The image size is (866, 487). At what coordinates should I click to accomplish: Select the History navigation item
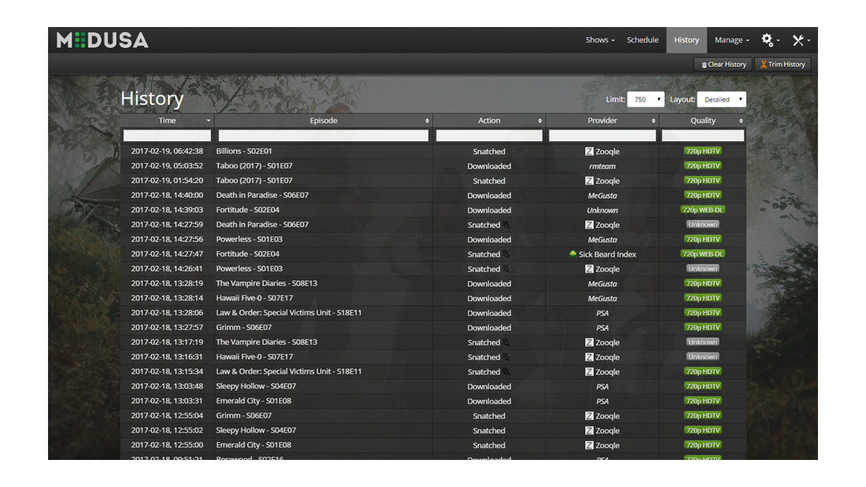(686, 40)
